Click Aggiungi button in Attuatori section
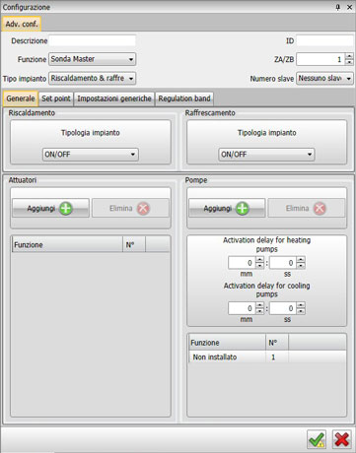356x453 pixels. pos(50,208)
